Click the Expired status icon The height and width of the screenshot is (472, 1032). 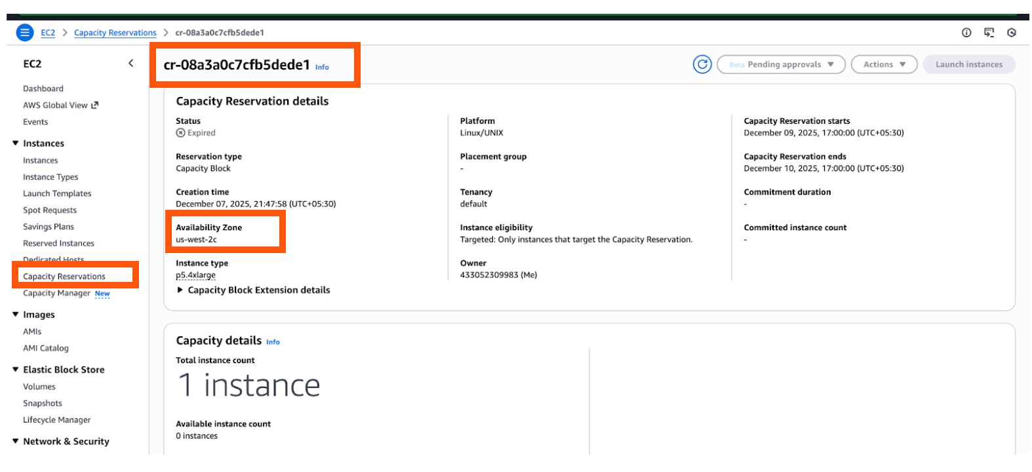pos(180,133)
